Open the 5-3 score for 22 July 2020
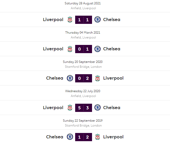The image size is (170, 144). click(x=84, y=108)
